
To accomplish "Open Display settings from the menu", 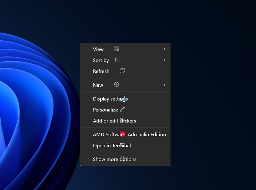I will 125,98.
